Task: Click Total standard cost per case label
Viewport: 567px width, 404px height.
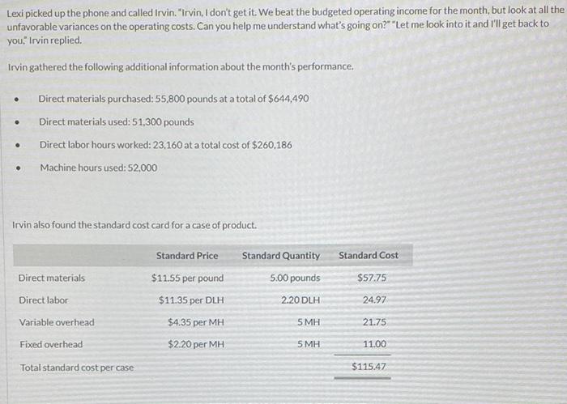Action: pyautogui.click(x=77, y=368)
